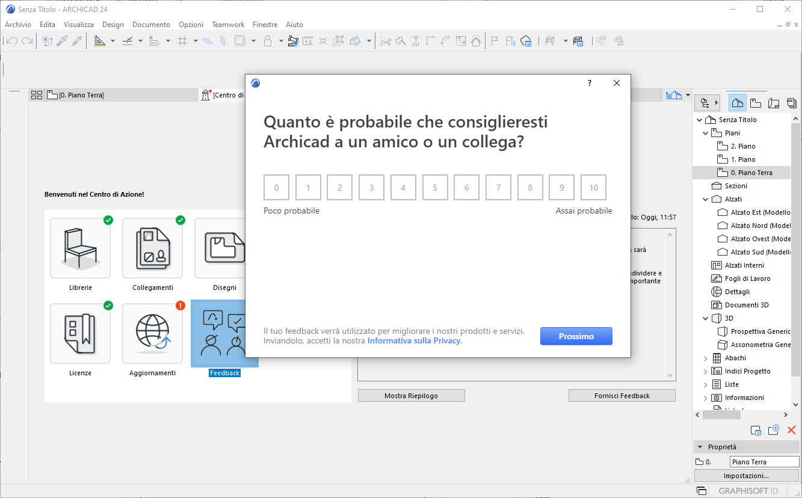The image size is (802, 498).
Task: Click the red X delete icon in Navigator
Action: pos(792,430)
